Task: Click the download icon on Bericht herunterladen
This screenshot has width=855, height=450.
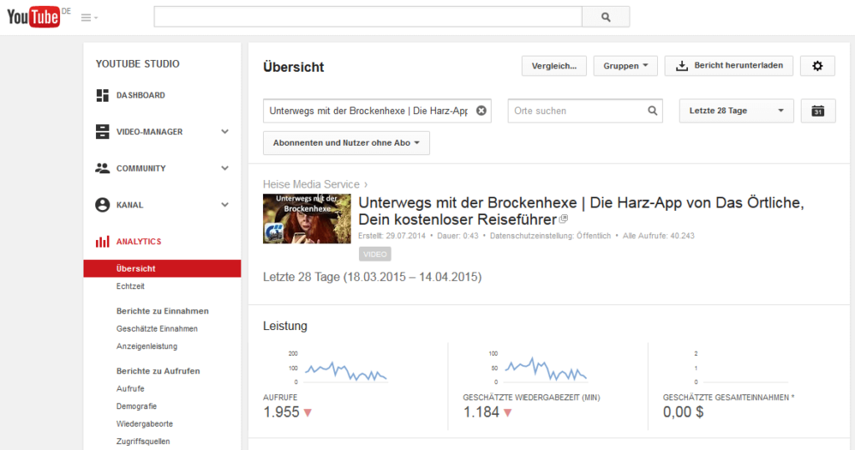Action: point(681,66)
